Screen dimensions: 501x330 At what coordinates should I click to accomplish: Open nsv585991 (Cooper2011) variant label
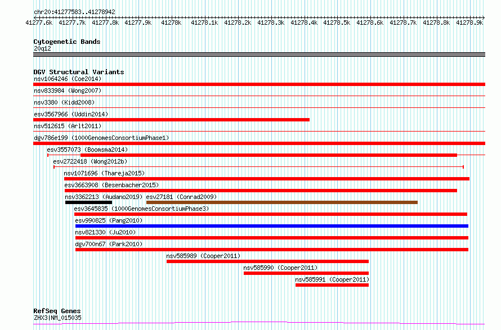click(x=332, y=279)
